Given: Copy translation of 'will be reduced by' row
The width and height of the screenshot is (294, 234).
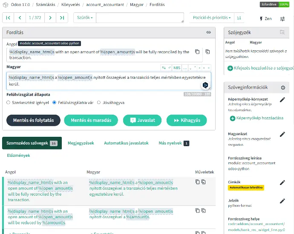Looking at the screenshot, I should point(197,211).
